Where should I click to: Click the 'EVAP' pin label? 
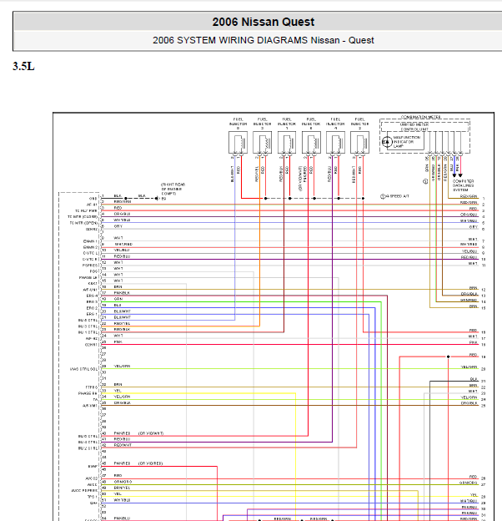pos(93,467)
